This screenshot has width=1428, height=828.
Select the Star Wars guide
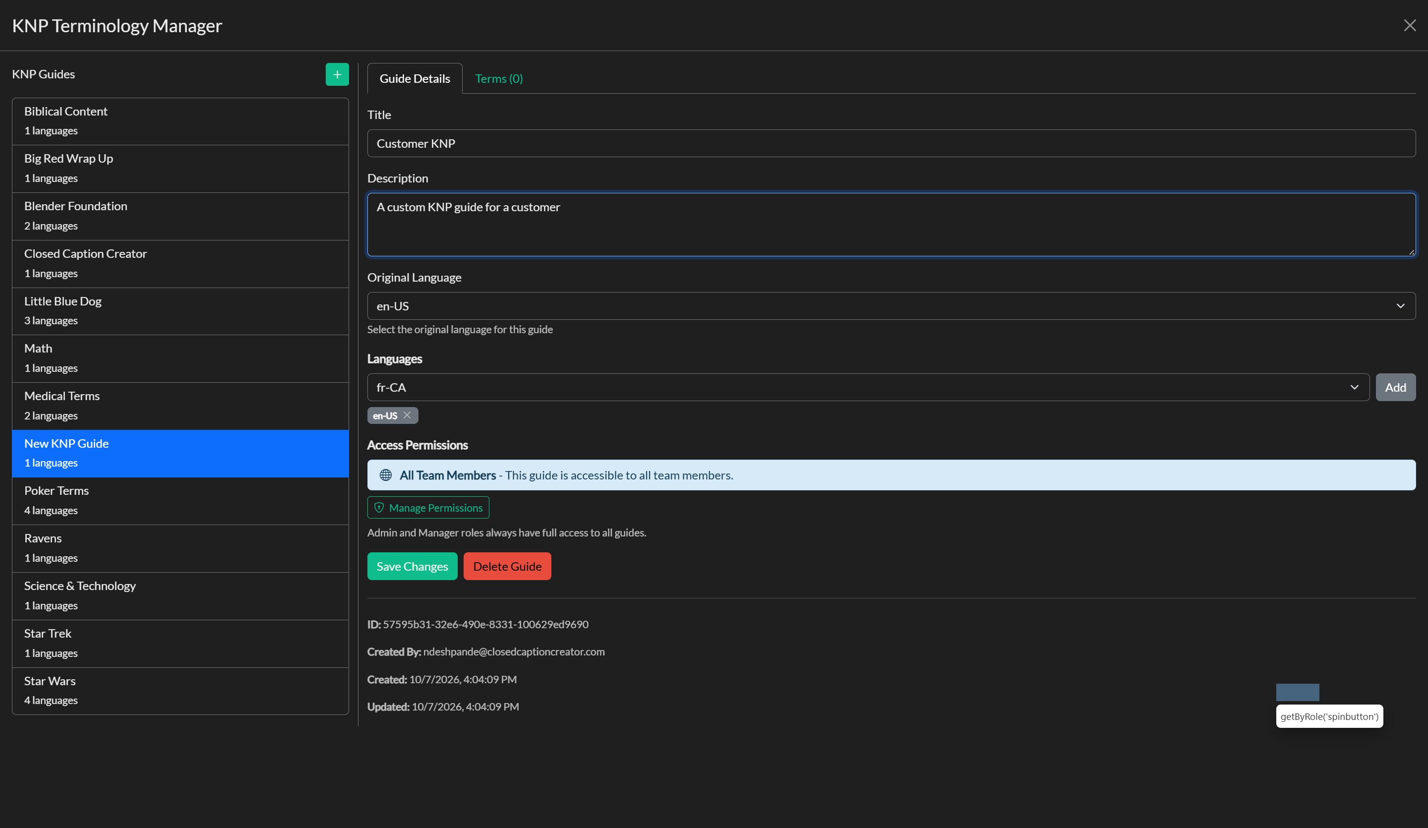180,691
